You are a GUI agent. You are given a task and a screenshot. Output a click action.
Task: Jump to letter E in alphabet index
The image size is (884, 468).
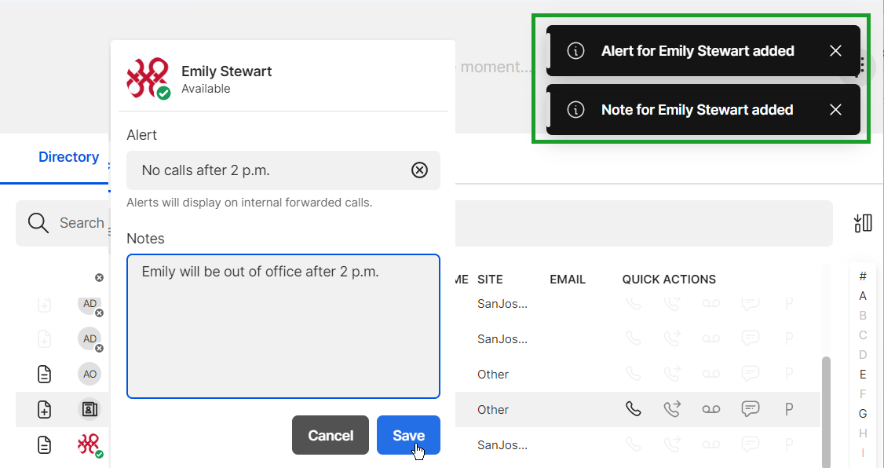(x=863, y=375)
